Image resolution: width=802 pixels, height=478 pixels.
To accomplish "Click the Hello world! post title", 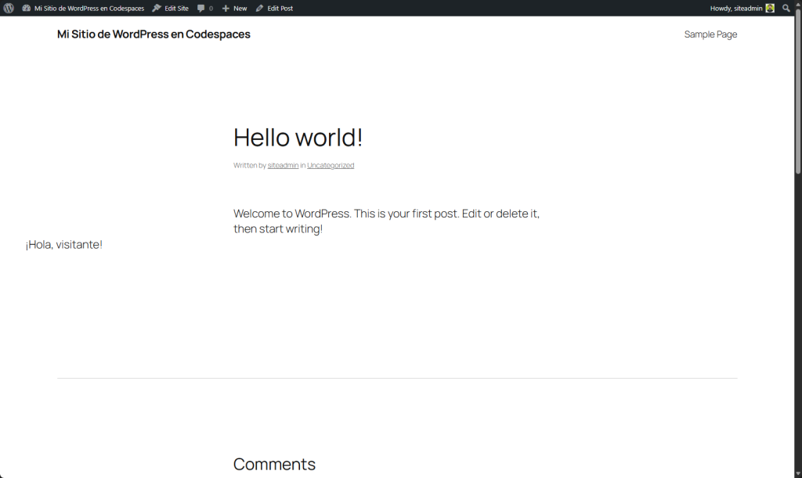I will (298, 138).
